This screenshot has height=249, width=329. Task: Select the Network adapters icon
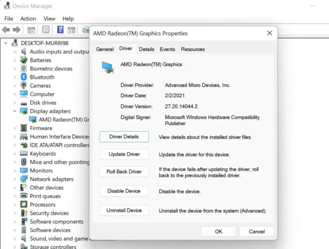click(24, 179)
